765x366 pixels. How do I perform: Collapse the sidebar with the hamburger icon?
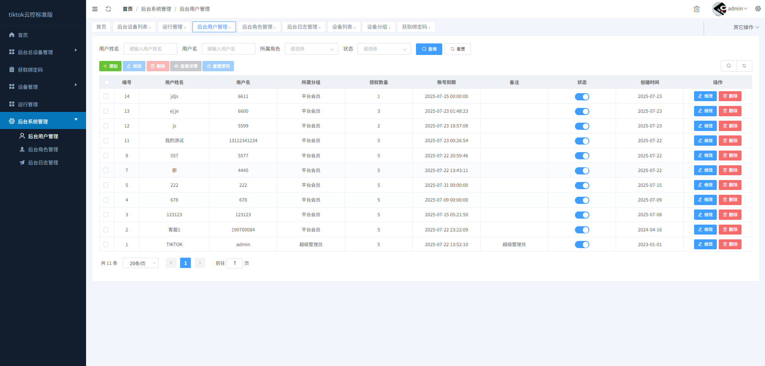coord(95,9)
